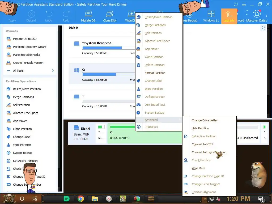The width and height of the screenshot is (272, 204).
Task: Click the muted volume tray icon
Action: 218,199
